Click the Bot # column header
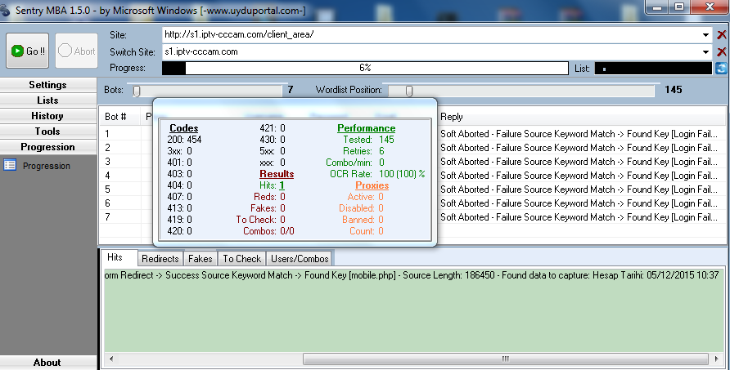 point(120,117)
